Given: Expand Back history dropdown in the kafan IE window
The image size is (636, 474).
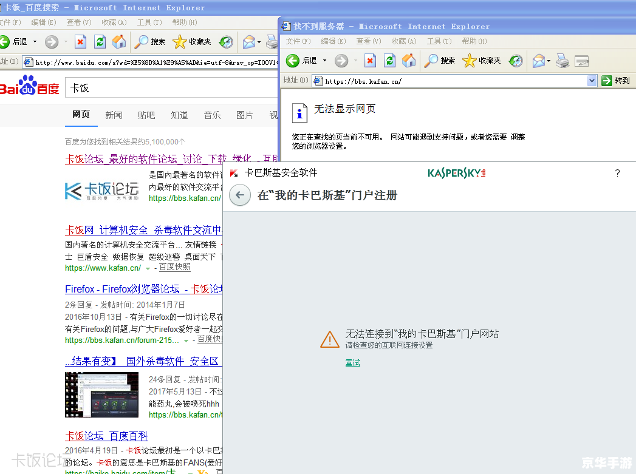Looking at the screenshot, I should click(324, 61).
